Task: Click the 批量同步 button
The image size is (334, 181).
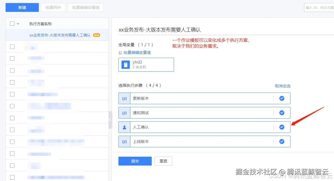Action: [53, 7]
